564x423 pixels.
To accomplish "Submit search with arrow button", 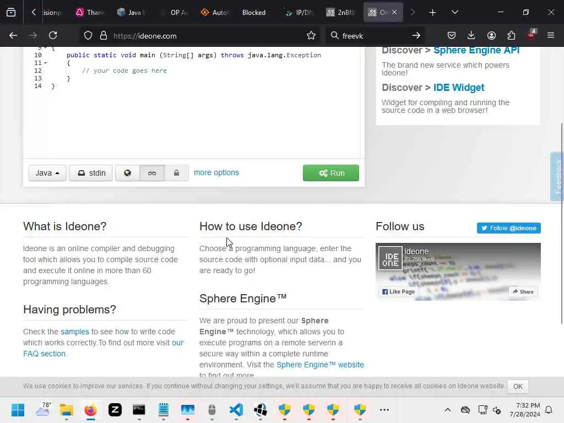I will (x=416, y=36).
